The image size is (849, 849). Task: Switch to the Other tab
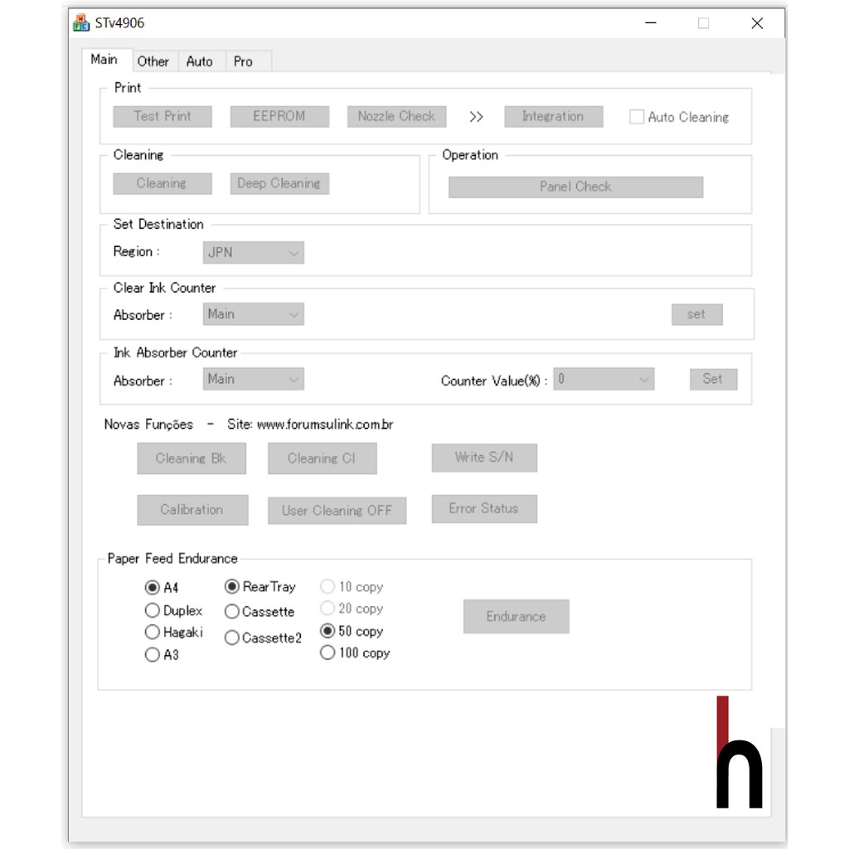[x=153, y=61]
